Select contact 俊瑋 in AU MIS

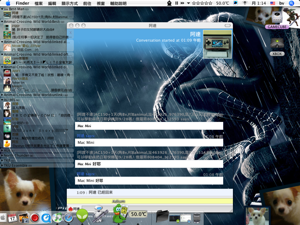(37, 105)
